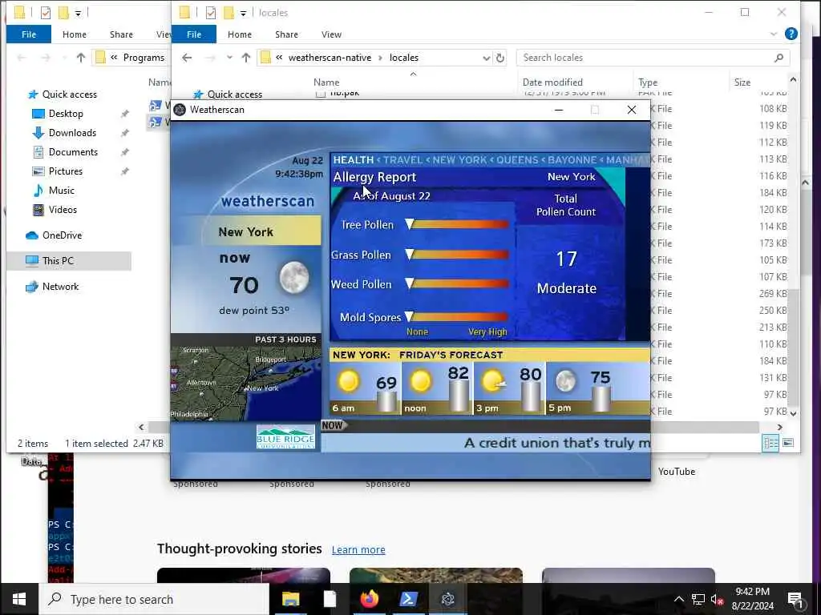Viewport: 821px width, 615px height.
Task: Click weatherscan-native in the address path
Action: tap(330, 58)
